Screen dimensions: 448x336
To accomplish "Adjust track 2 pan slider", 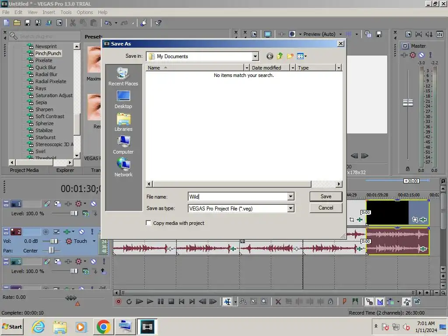I will [51, 250].
